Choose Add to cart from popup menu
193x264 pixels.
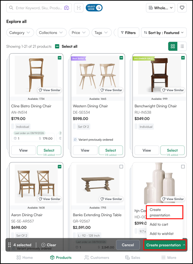159,224
